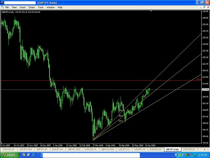Restore the inner chart window
The width and height of the screenshot is (210, 158).
coord(204,7)
